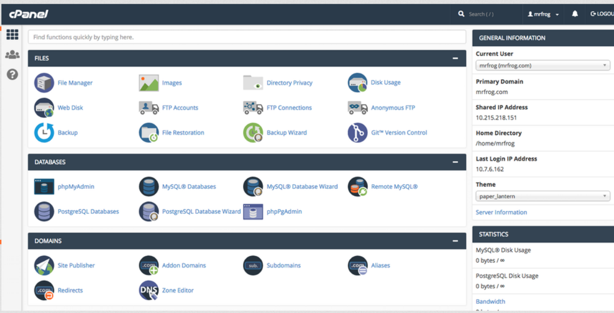Open the File Manager icon
Image resolution: width=614 pixels, height=313 pixels.
coord(44,82)
